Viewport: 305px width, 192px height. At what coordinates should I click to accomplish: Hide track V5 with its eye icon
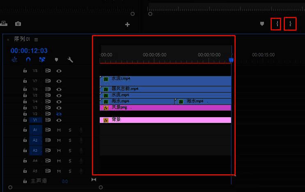pos(59,95)
